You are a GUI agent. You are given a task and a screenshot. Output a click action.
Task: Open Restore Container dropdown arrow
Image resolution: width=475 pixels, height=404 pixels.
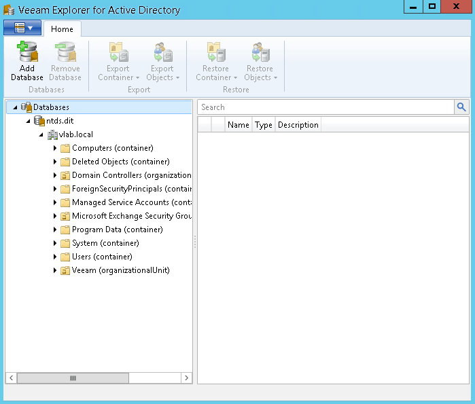click(235, 78)
